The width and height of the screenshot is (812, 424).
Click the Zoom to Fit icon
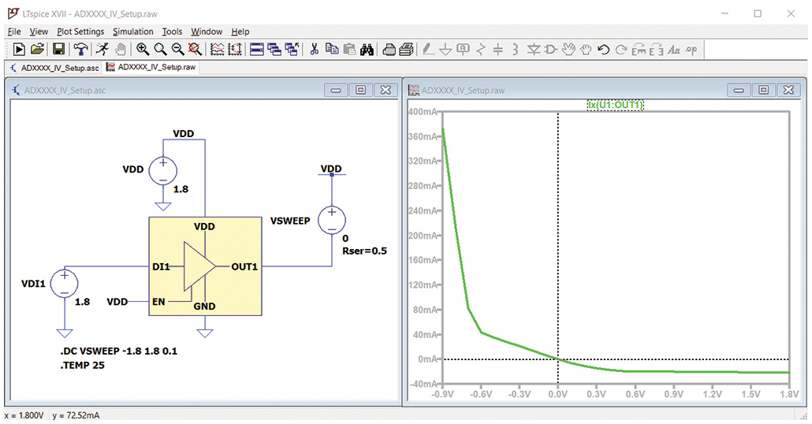point(195,50)
